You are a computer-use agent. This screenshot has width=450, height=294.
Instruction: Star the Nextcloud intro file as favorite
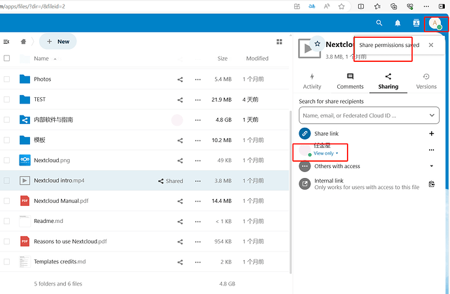317,44
